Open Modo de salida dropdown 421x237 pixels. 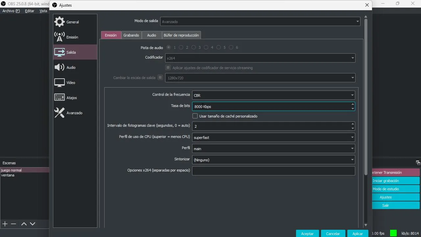260,21
